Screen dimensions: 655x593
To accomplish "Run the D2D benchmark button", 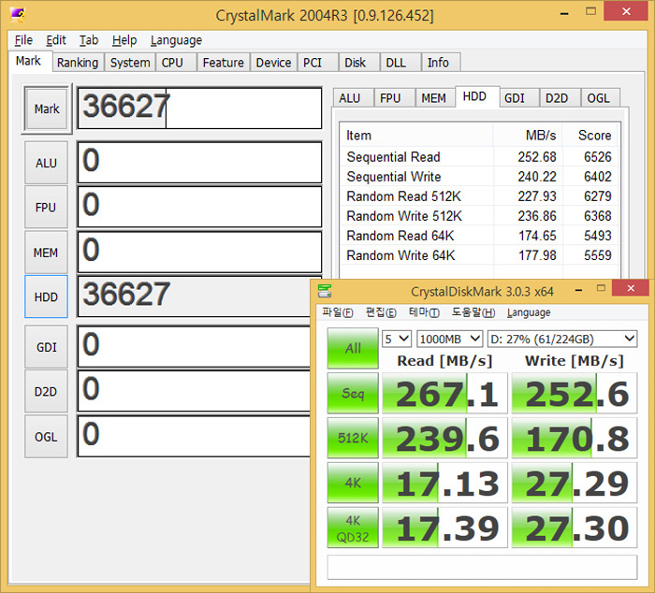I will [x=47, y=392].
